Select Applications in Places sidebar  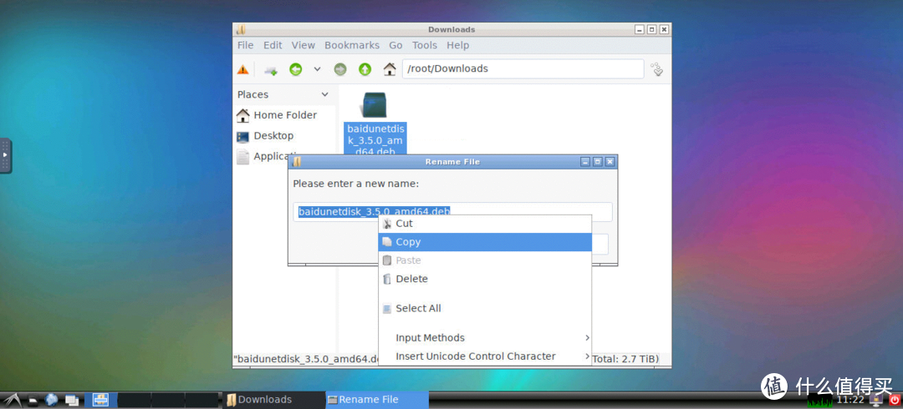(x=262, y=156)
